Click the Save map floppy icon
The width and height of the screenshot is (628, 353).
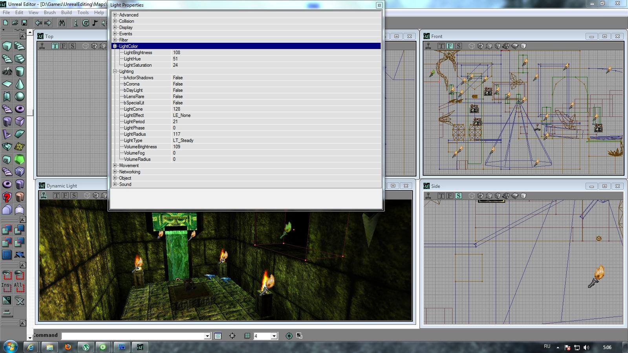coord(24,23)
